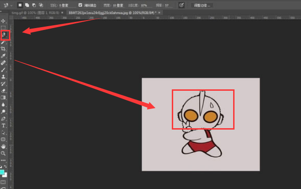The height and width of the screenshot is (189, 301).
Task: Select the Clone Stamp tool
Action: point(3,76)
